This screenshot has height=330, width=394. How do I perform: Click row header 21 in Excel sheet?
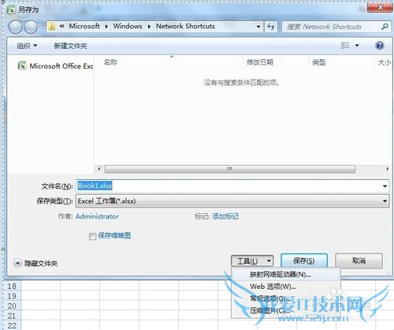pos(12,316)
